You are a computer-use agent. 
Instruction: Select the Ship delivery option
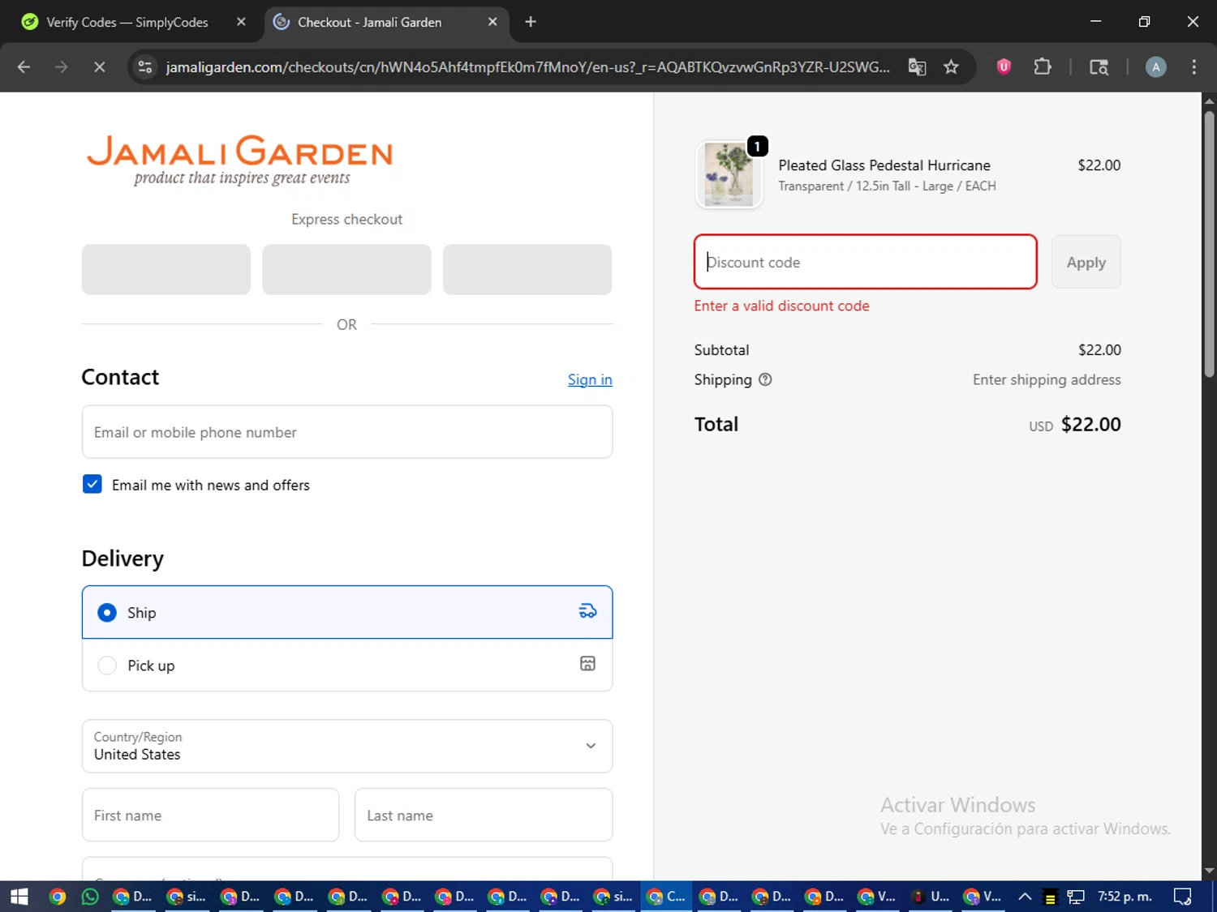(x=347, y=612)
